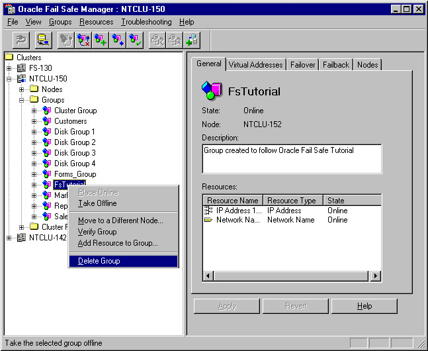The width and height of the screenshot is (428, 351).
Task: Click the title bar application icon
Action: (11, 9)
